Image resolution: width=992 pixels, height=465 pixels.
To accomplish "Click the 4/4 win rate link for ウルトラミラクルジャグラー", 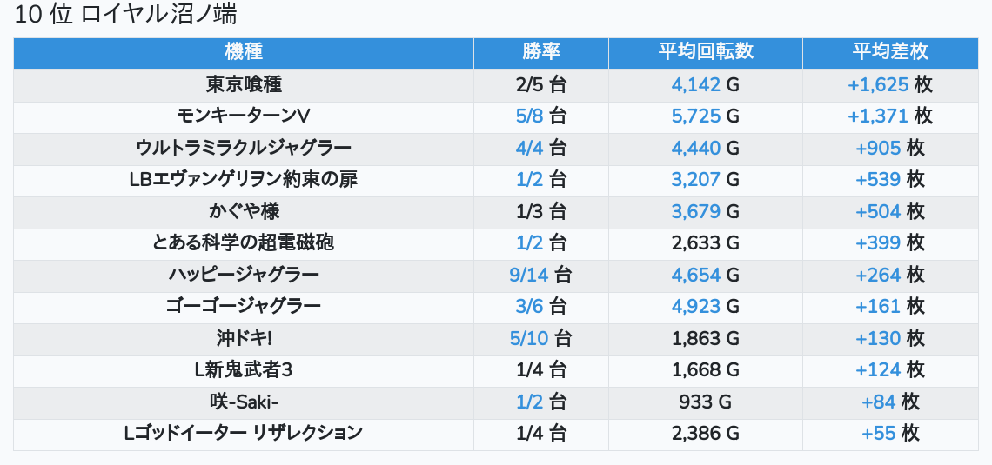I will coord(529,148).
